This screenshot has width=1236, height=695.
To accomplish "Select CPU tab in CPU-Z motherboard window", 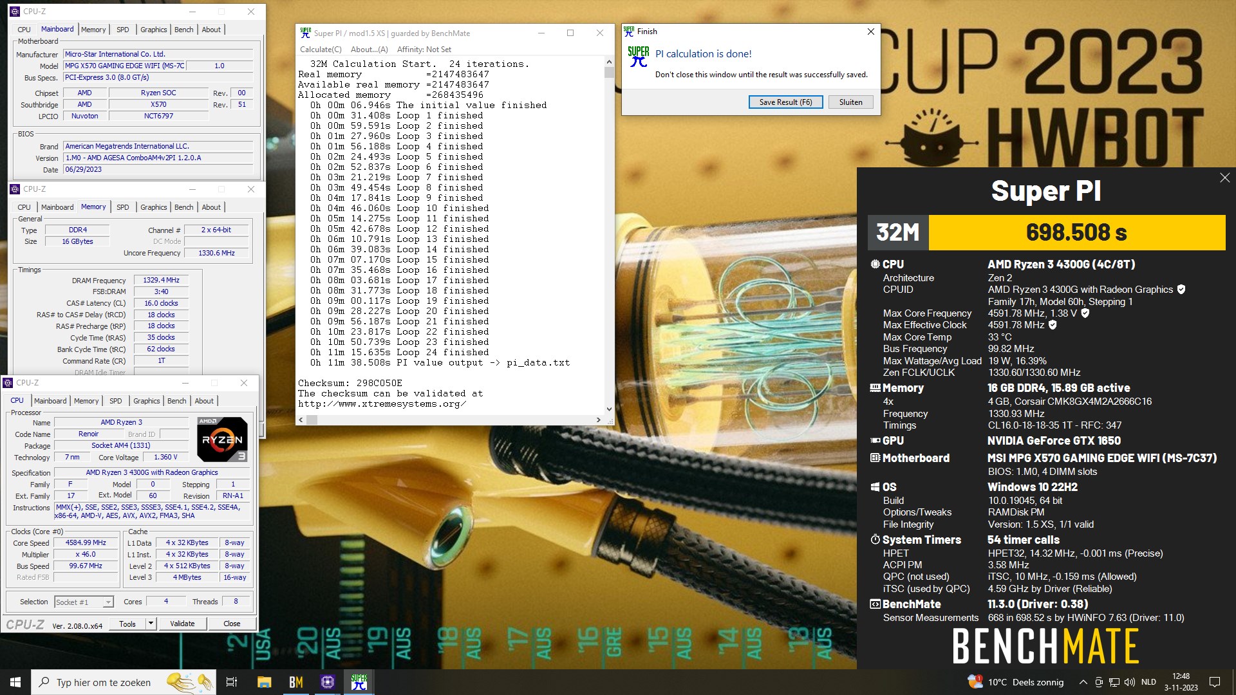I will coord(24,30).
